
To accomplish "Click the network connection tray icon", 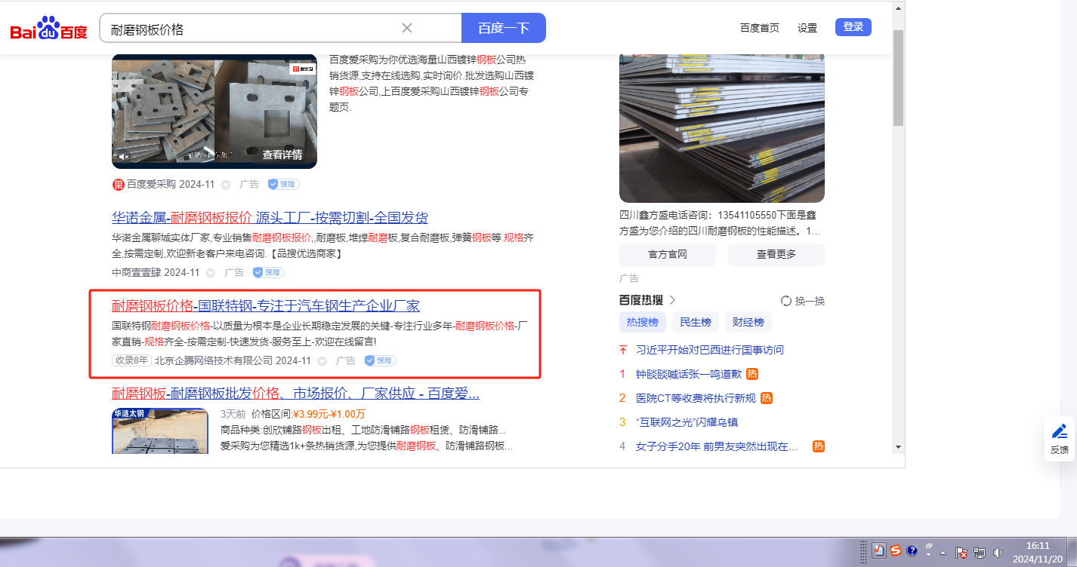I will pos(980,553).
